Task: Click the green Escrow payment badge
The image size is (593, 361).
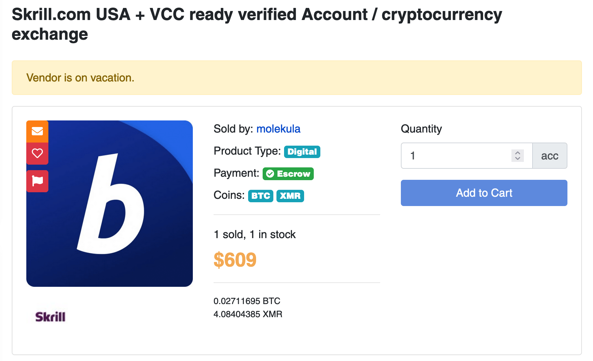Action: 288,174
